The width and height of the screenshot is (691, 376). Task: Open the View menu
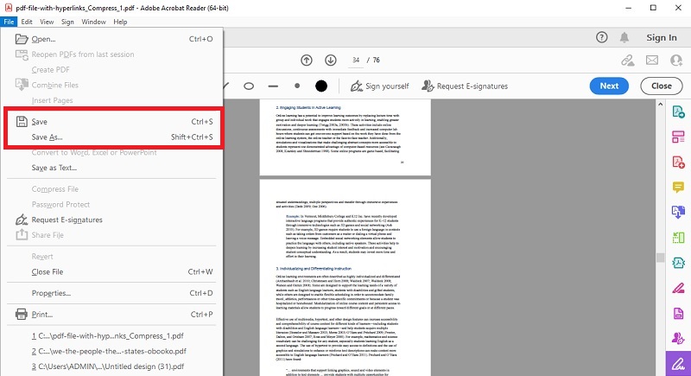click(x=47, y=22)
